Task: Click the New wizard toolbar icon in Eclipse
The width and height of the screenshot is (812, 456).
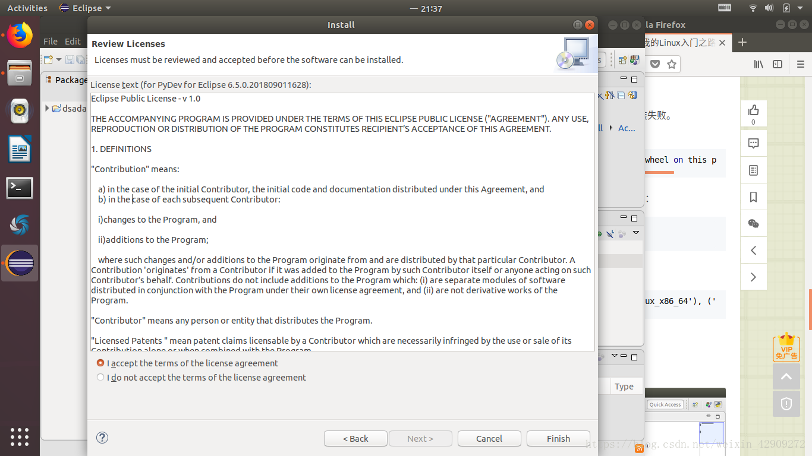Action: pyautogui.click(x=48, y=59)
